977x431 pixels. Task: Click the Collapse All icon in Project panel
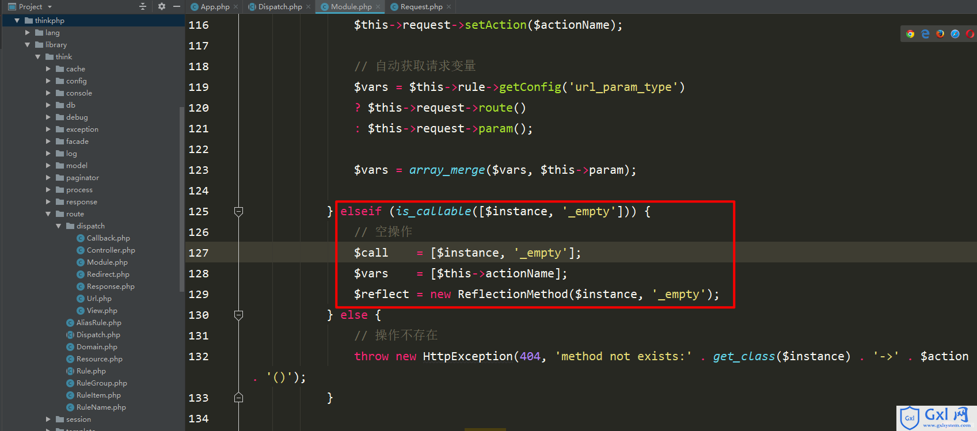click(x=143, y=6)
